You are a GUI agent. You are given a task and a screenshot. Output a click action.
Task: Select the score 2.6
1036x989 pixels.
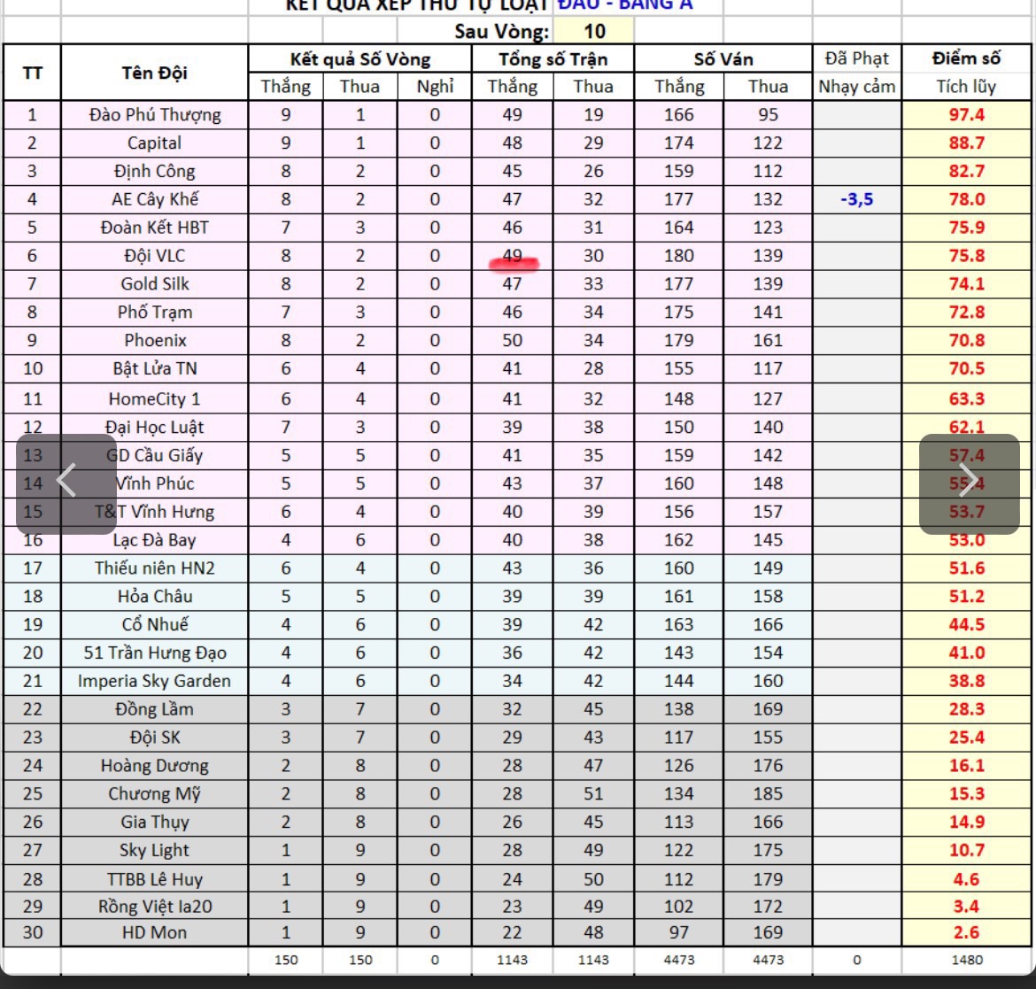(967, 933)
